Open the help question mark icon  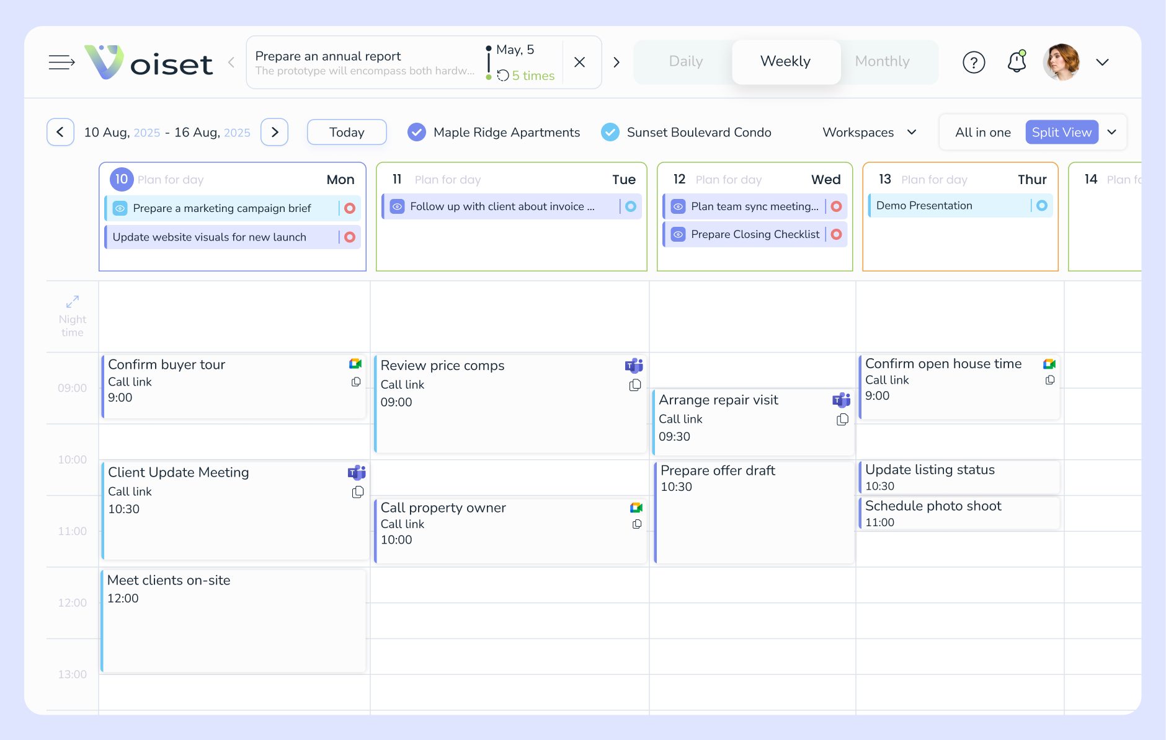973,62
